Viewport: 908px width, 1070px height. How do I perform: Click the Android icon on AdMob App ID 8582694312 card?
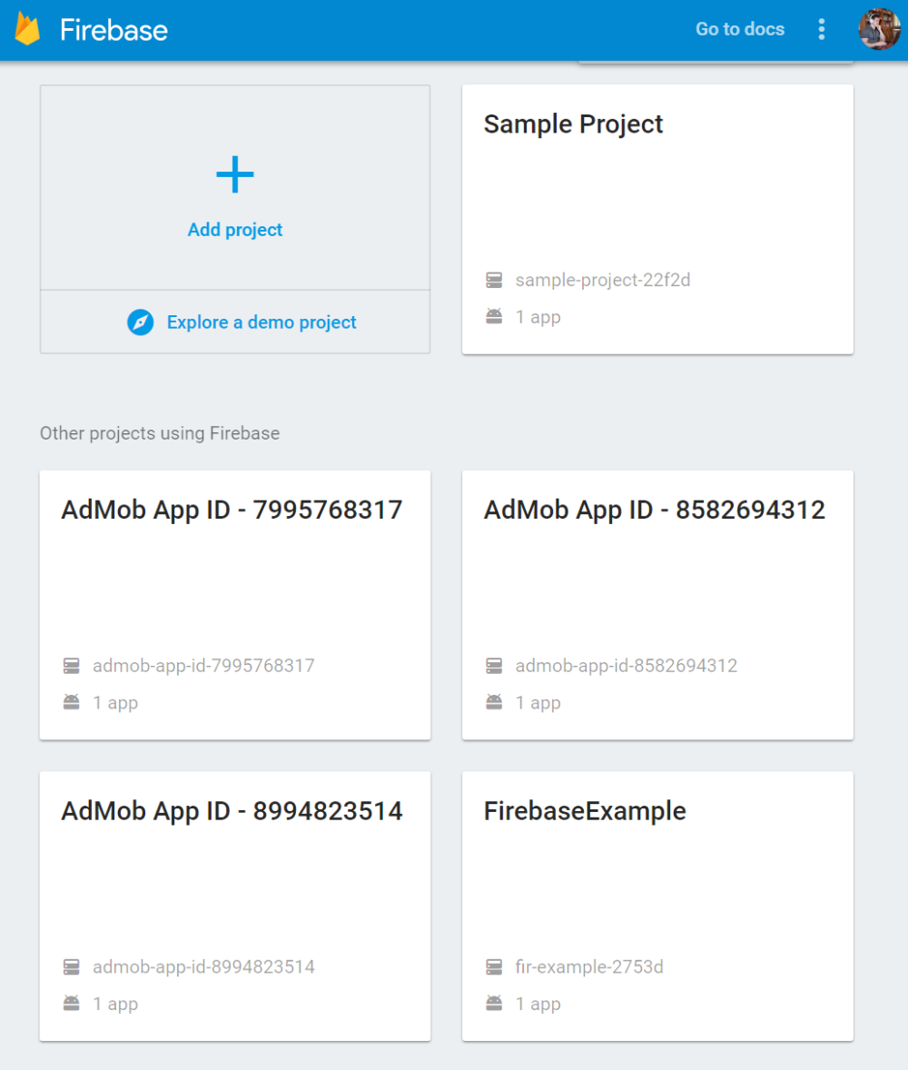click(494, 702)
